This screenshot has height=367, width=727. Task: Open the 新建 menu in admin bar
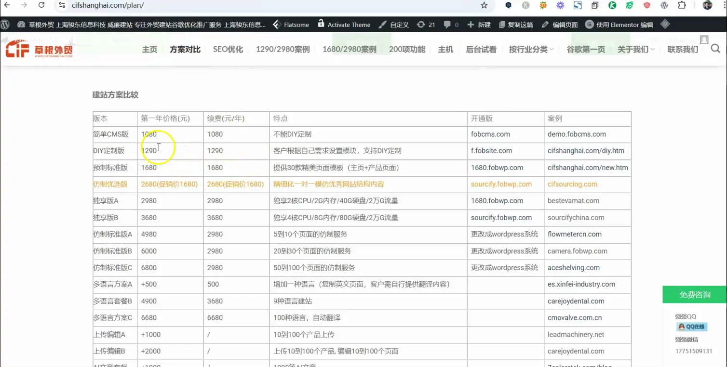[479, 25]
